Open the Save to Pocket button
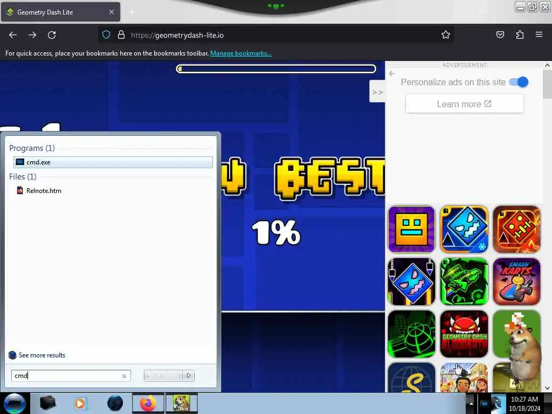The width and height of the screenshot is (552, 414). pyautogui.click(x=500, y=34)
